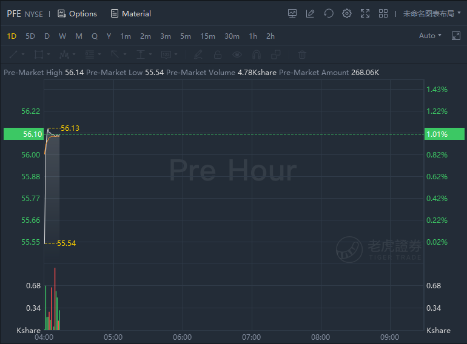Select the 1D timeframe tab

[x=12, y=36]
